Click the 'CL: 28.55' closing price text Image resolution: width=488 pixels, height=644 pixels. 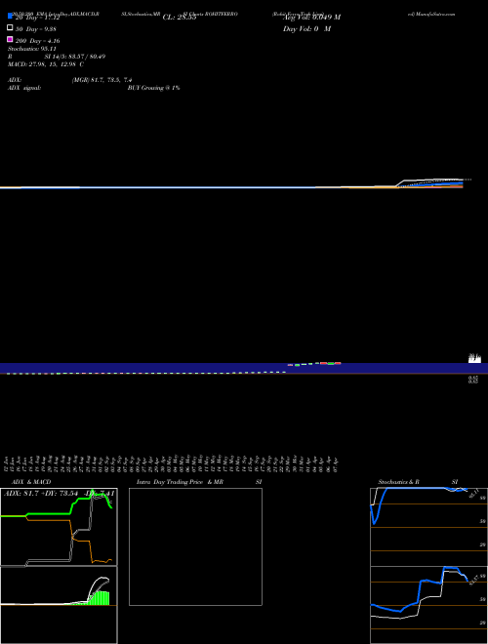[180, 18]
